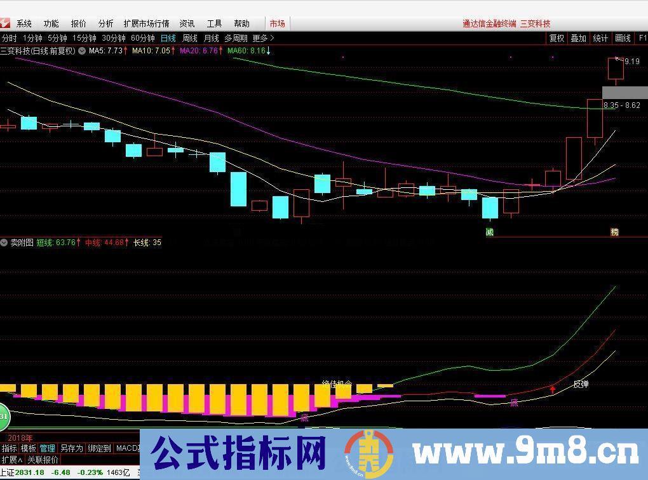The width and height of the screenshot is (648, 480).
Task: Open the 统计 statistics tool
Action: (x=600, y=38)
